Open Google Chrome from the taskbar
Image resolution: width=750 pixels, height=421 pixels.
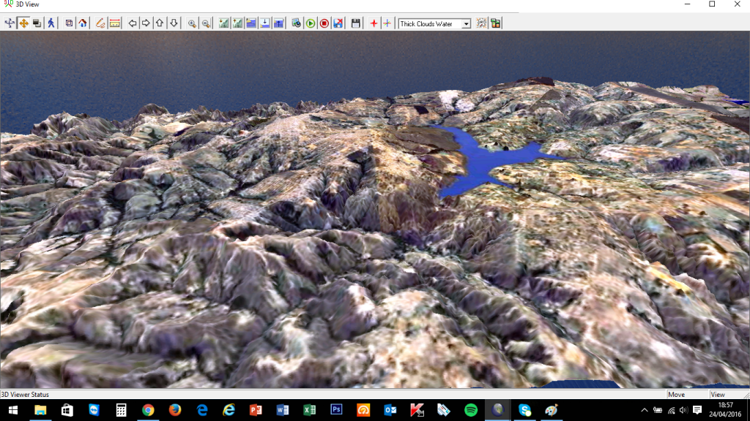148,410
